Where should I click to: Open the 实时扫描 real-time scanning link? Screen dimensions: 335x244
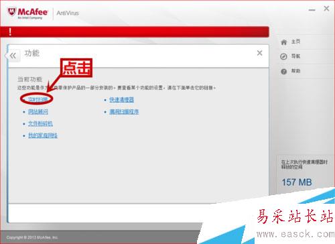(x=38, y=99)
